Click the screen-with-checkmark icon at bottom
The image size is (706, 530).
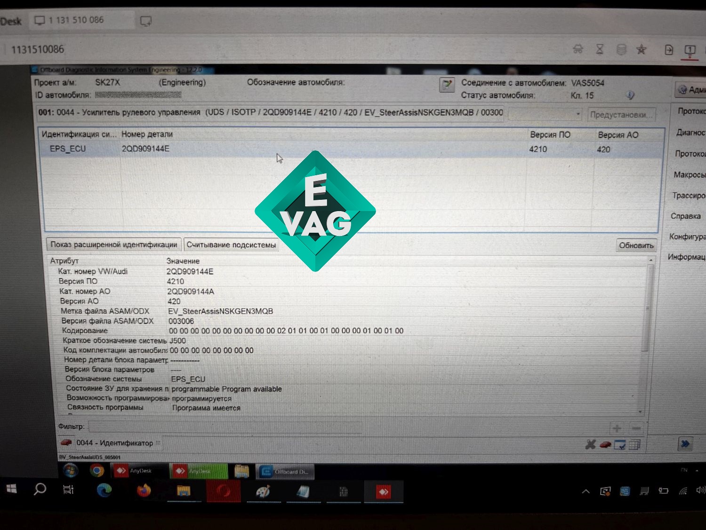pyautogui.click(x=620, y=444)
